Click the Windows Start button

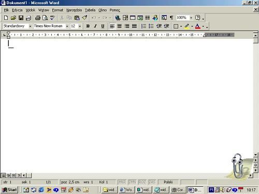click(x=9, y=190)
